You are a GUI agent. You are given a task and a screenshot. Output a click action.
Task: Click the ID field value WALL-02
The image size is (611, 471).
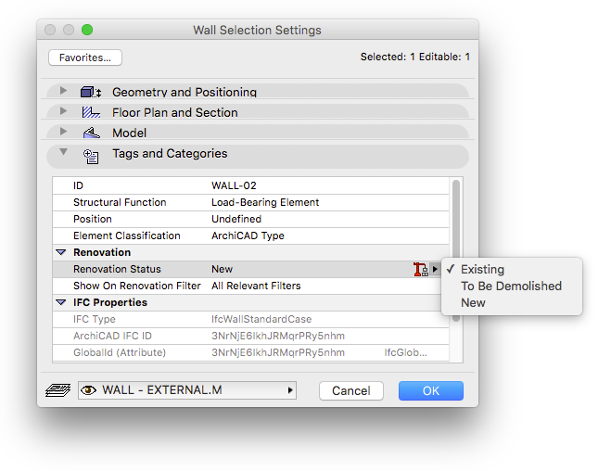click(x=234, y=185)
